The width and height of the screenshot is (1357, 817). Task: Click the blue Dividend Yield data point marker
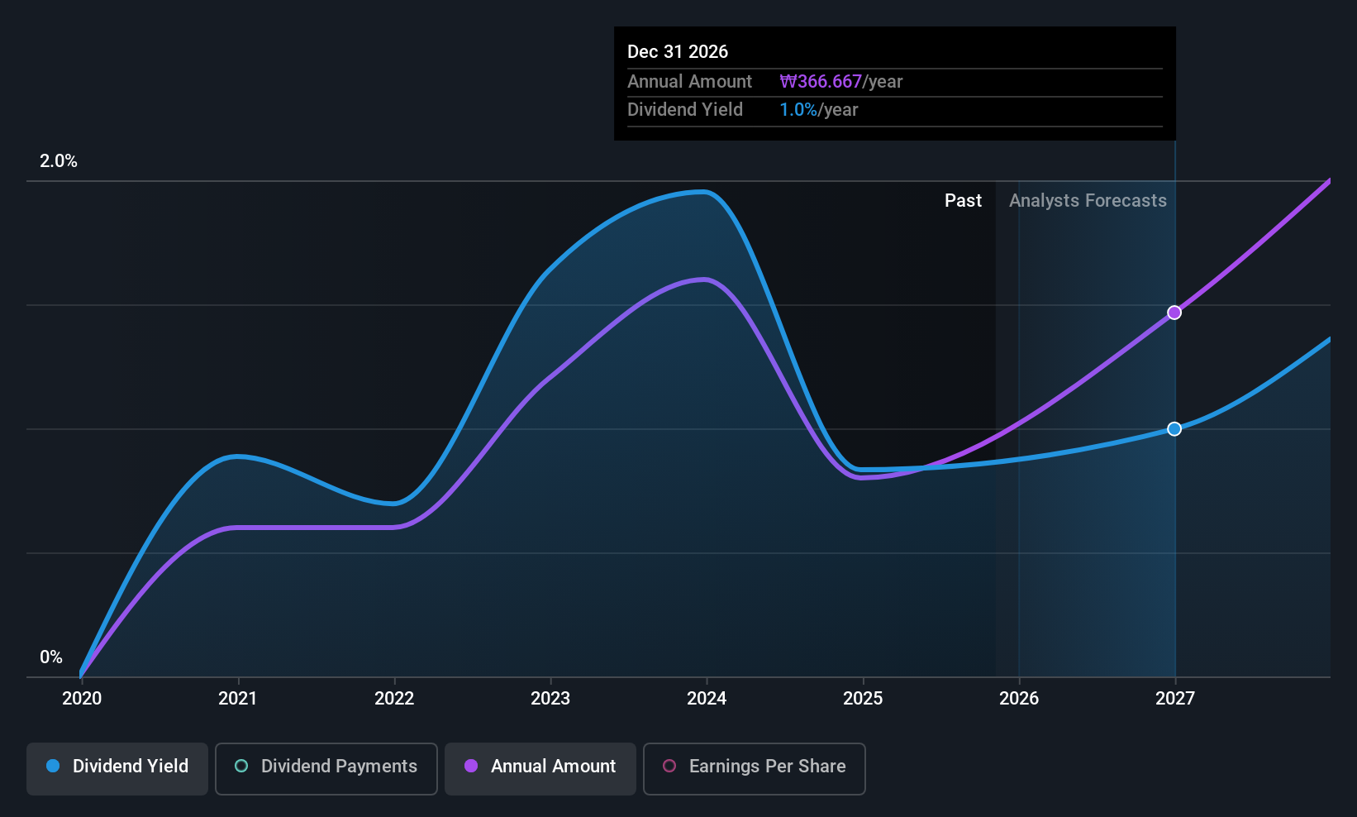coord(1174,429)
